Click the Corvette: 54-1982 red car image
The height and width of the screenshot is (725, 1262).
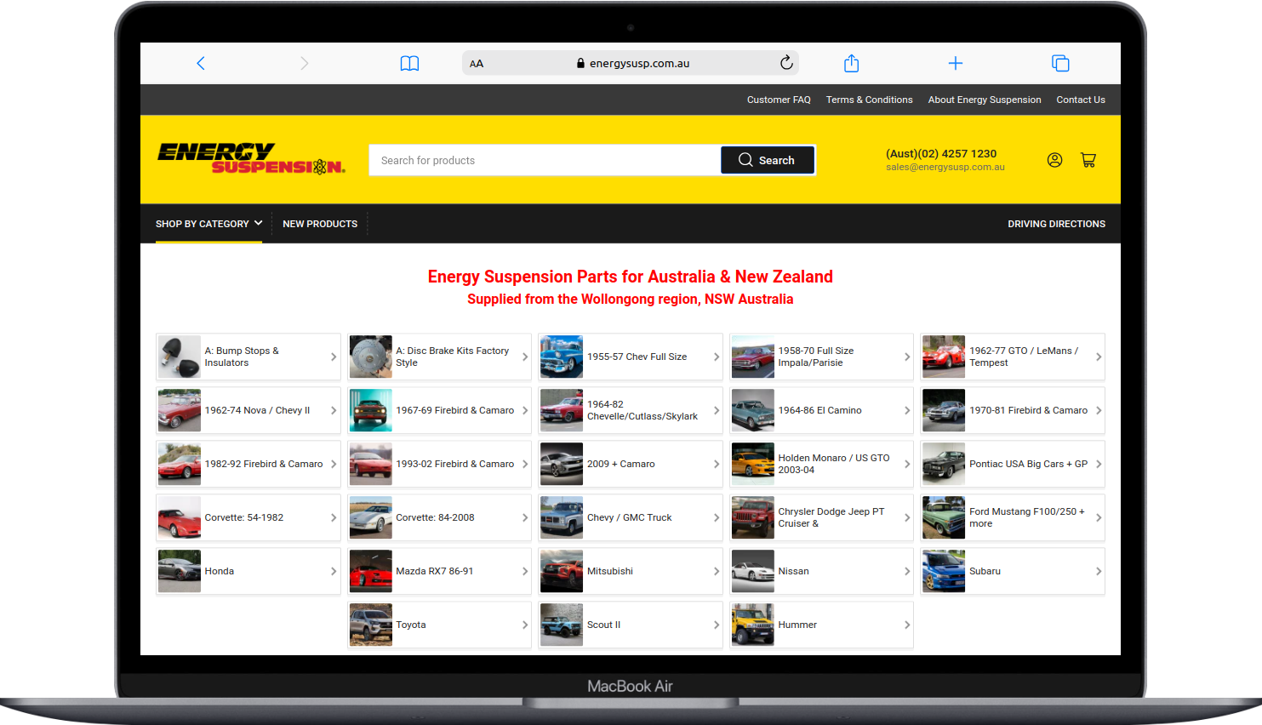coord(180,517)
